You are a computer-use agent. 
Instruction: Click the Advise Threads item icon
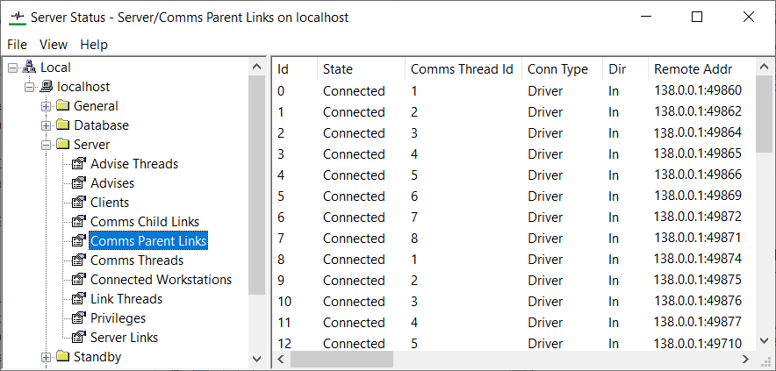(79, 164)
